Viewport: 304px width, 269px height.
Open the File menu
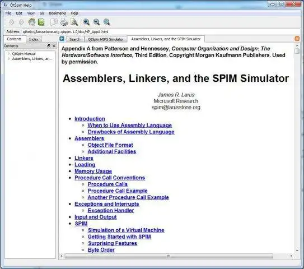[8, 13]
